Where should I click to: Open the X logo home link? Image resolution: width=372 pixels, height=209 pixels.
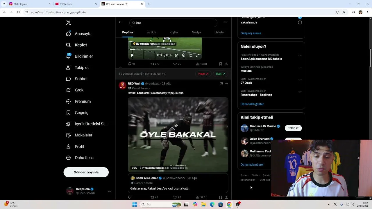(69, 22)
